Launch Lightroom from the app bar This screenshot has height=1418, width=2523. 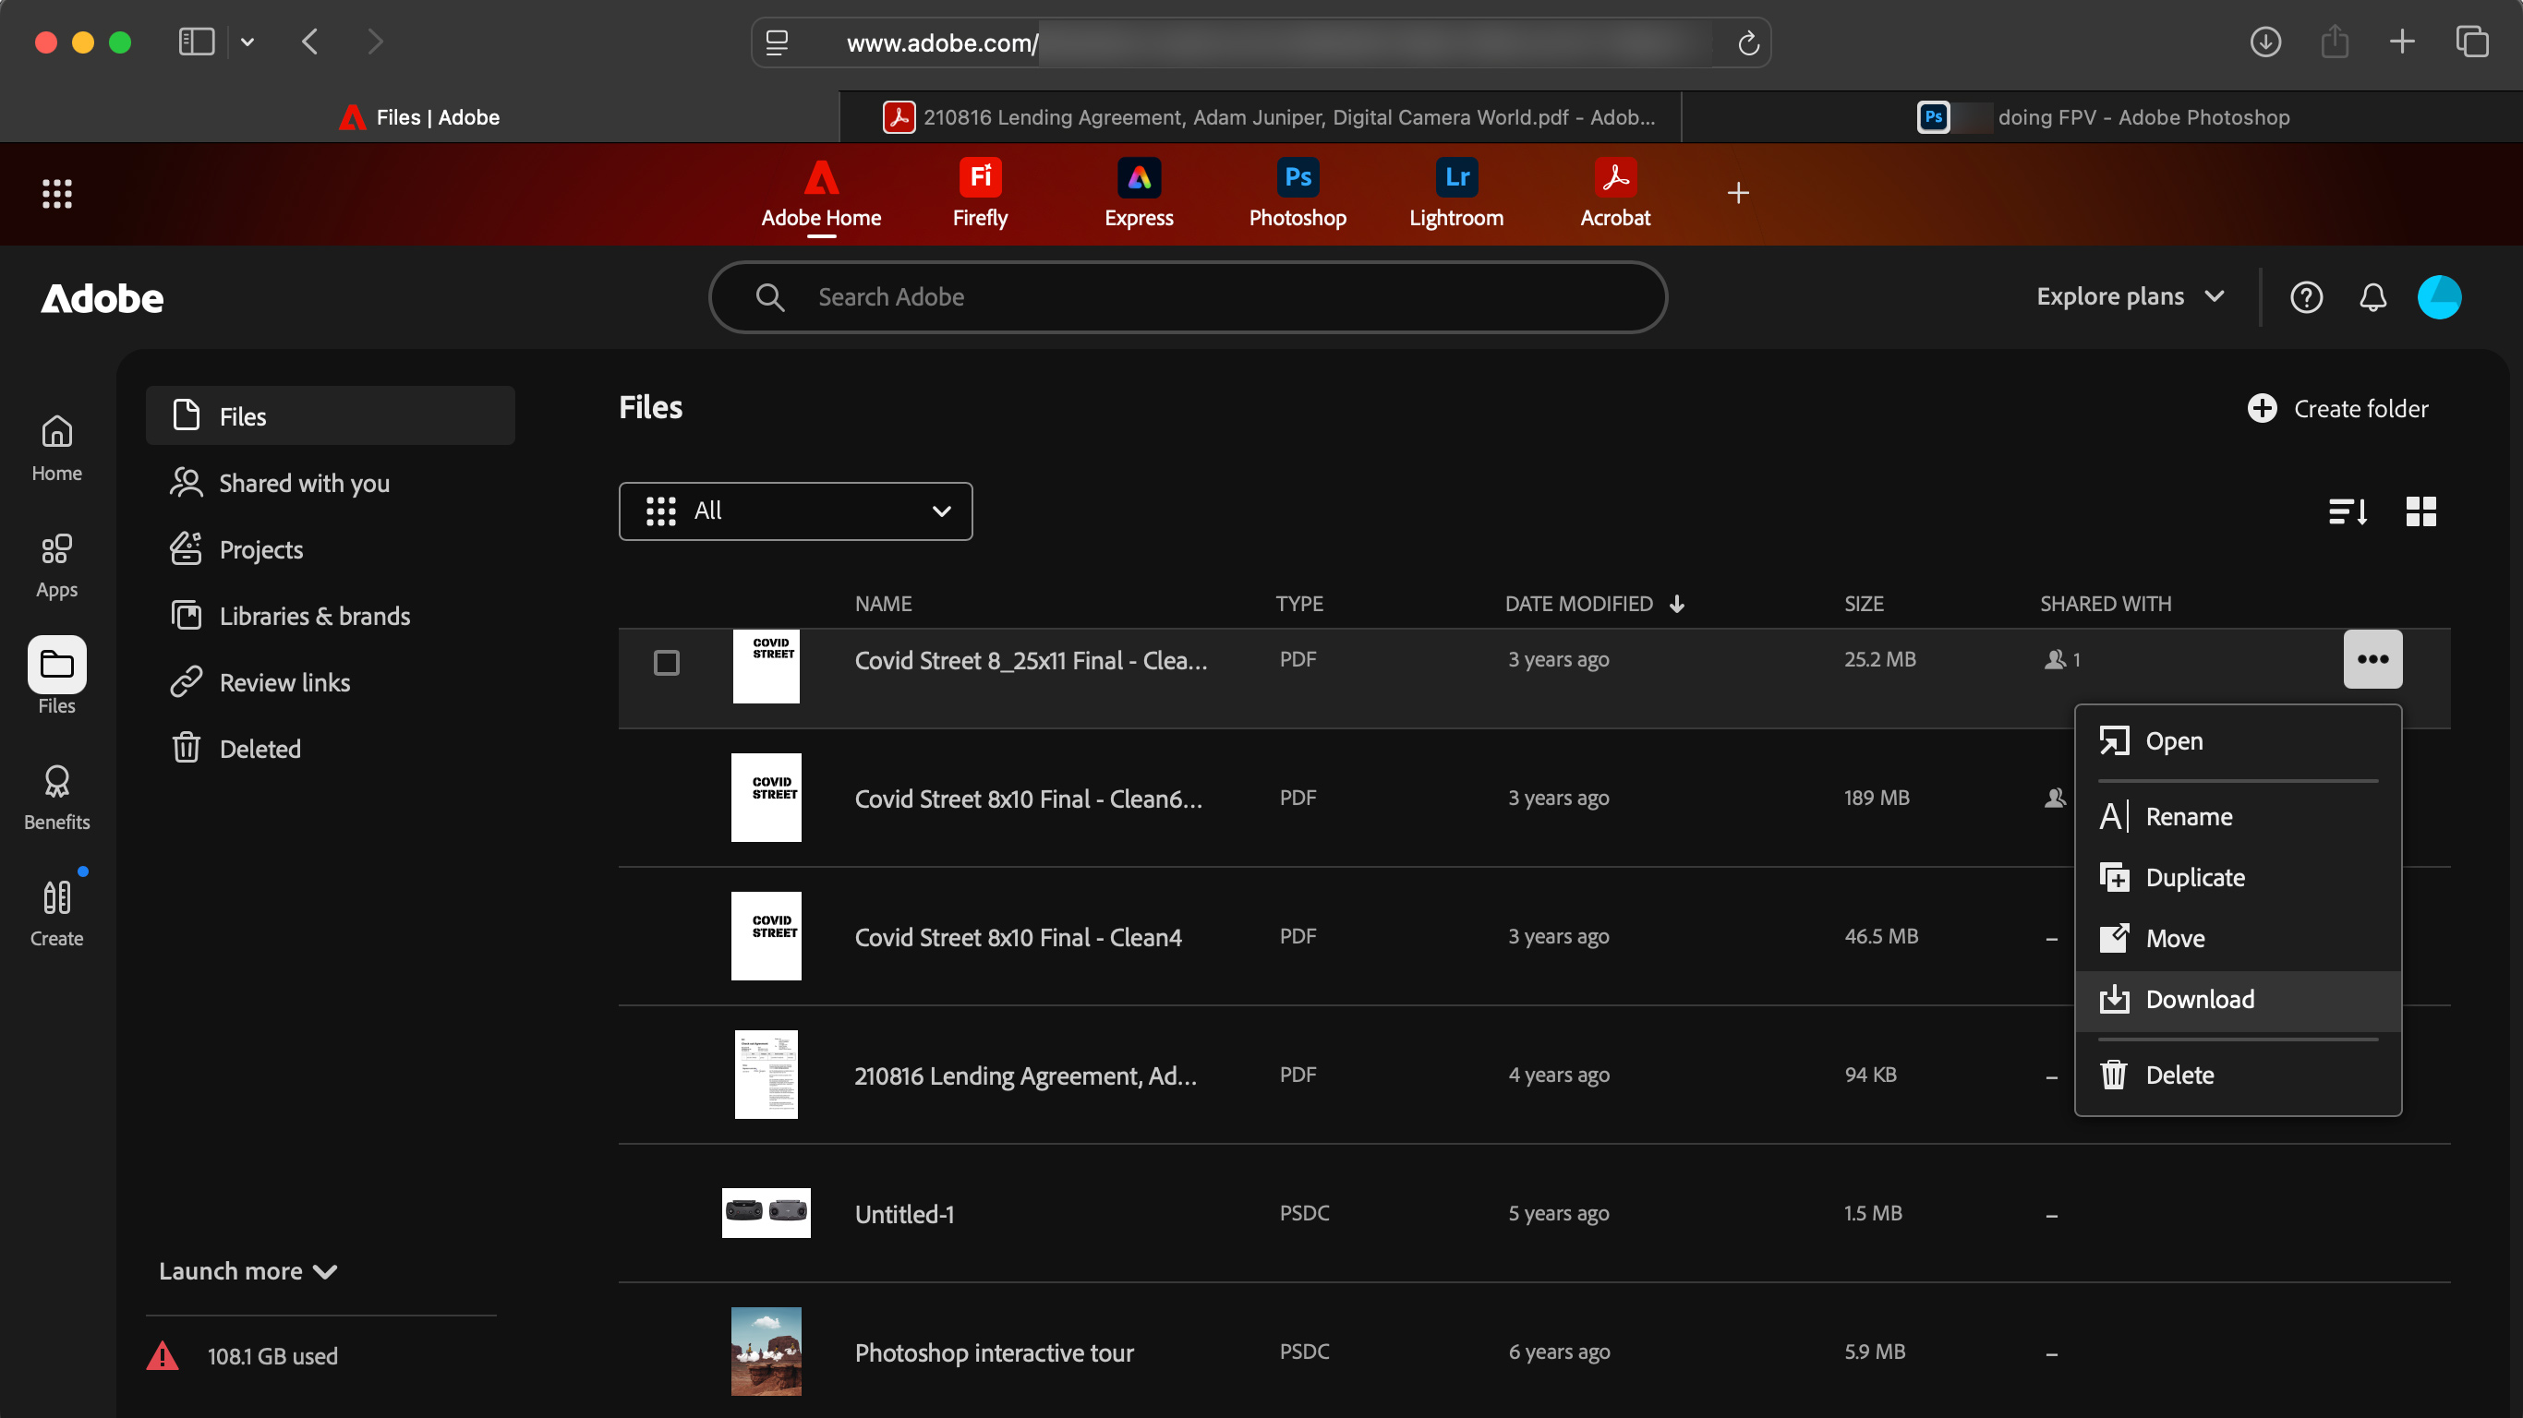(x=1455, y=194)
